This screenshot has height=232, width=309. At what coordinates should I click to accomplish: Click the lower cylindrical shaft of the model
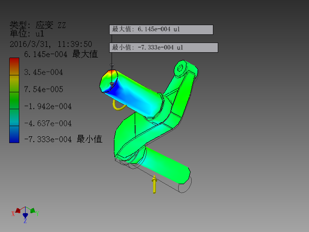[x=166, y=166]
